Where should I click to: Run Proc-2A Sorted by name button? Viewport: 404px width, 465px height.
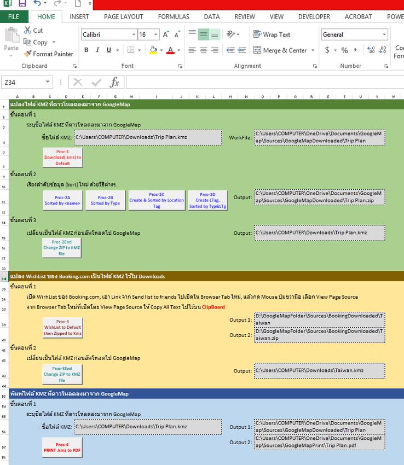point(62,200)
